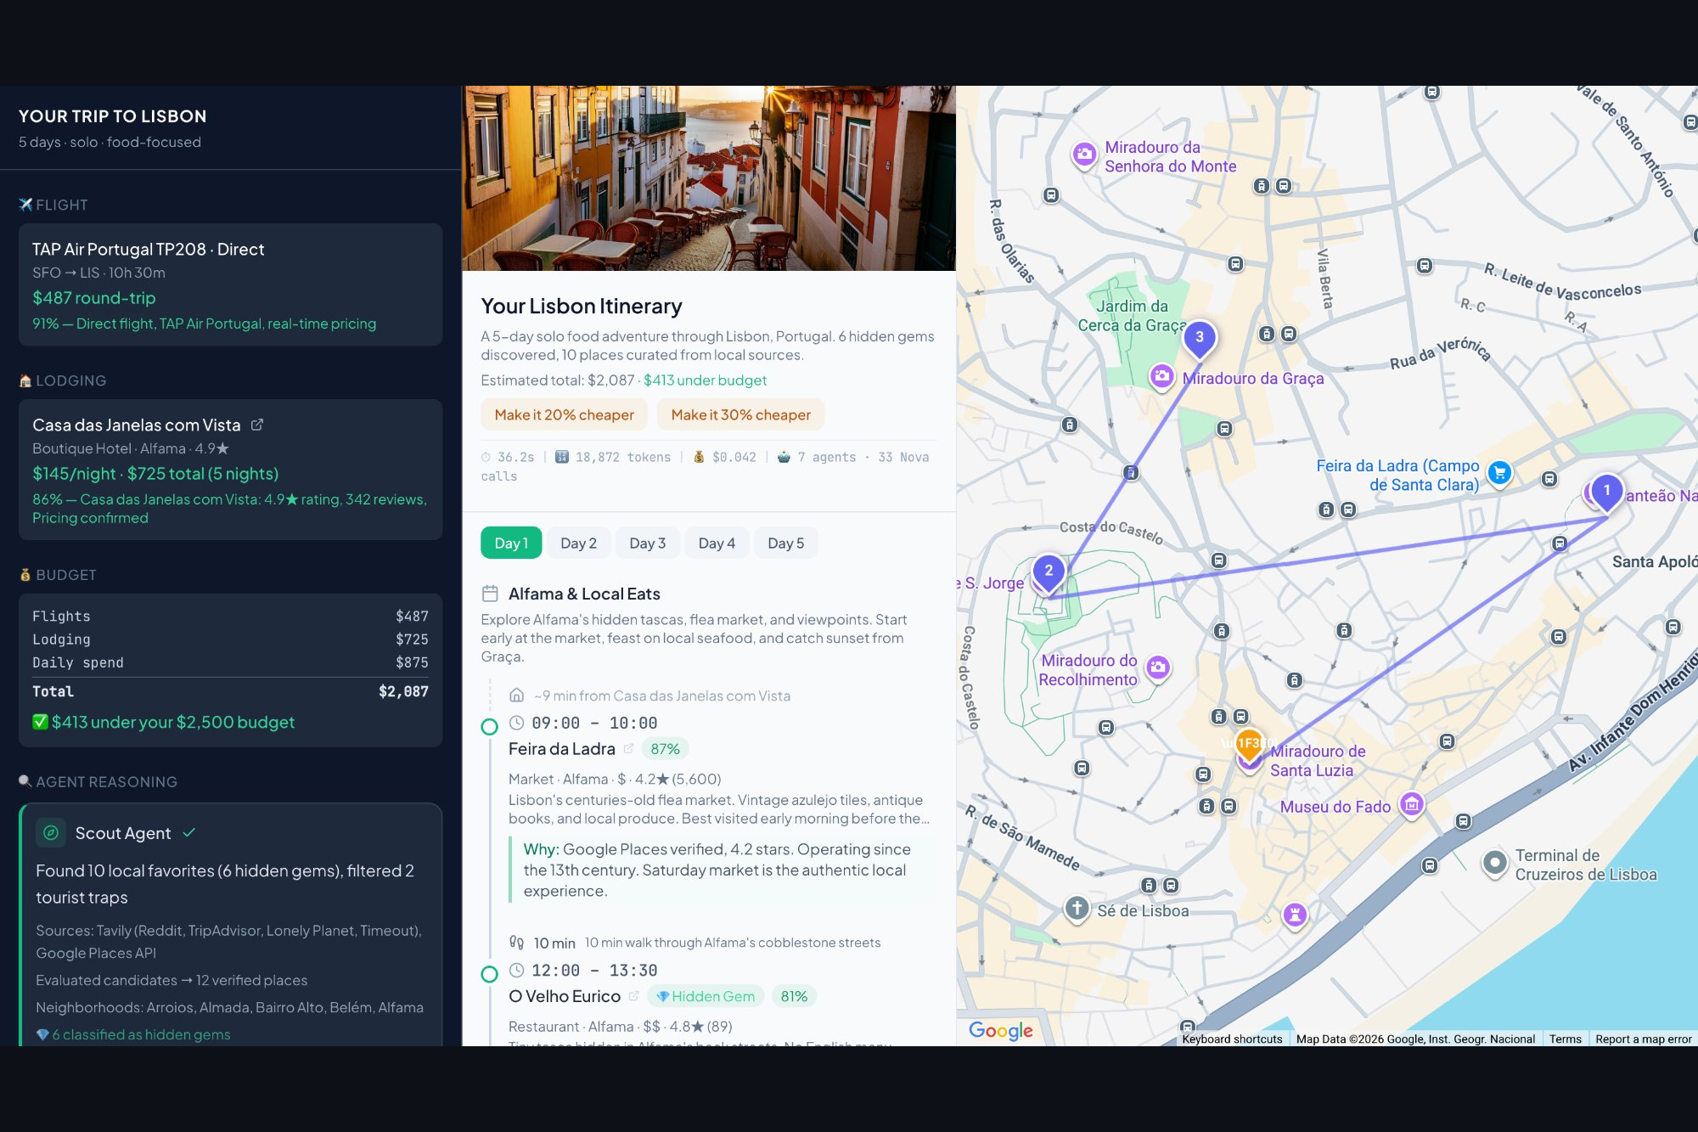This screenshot has width=1698, height=1132.
Task: Select the Feira da Ladra timeline circle
Action: pyautogui.click(x=490, y=727)
